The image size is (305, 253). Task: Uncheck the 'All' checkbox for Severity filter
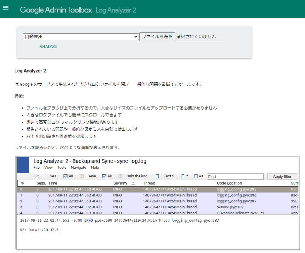pos(104,176)
